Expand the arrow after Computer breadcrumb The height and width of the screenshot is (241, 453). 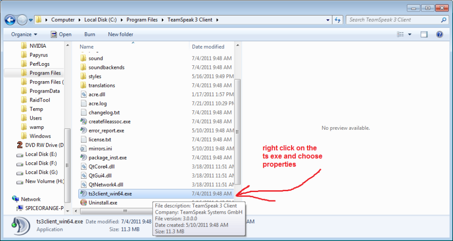(80, 20)
